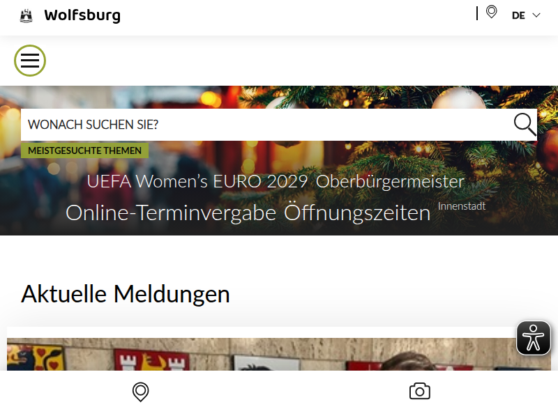
Task: Open the Online-Terminvergabe link
Action: tap(171, 212)
